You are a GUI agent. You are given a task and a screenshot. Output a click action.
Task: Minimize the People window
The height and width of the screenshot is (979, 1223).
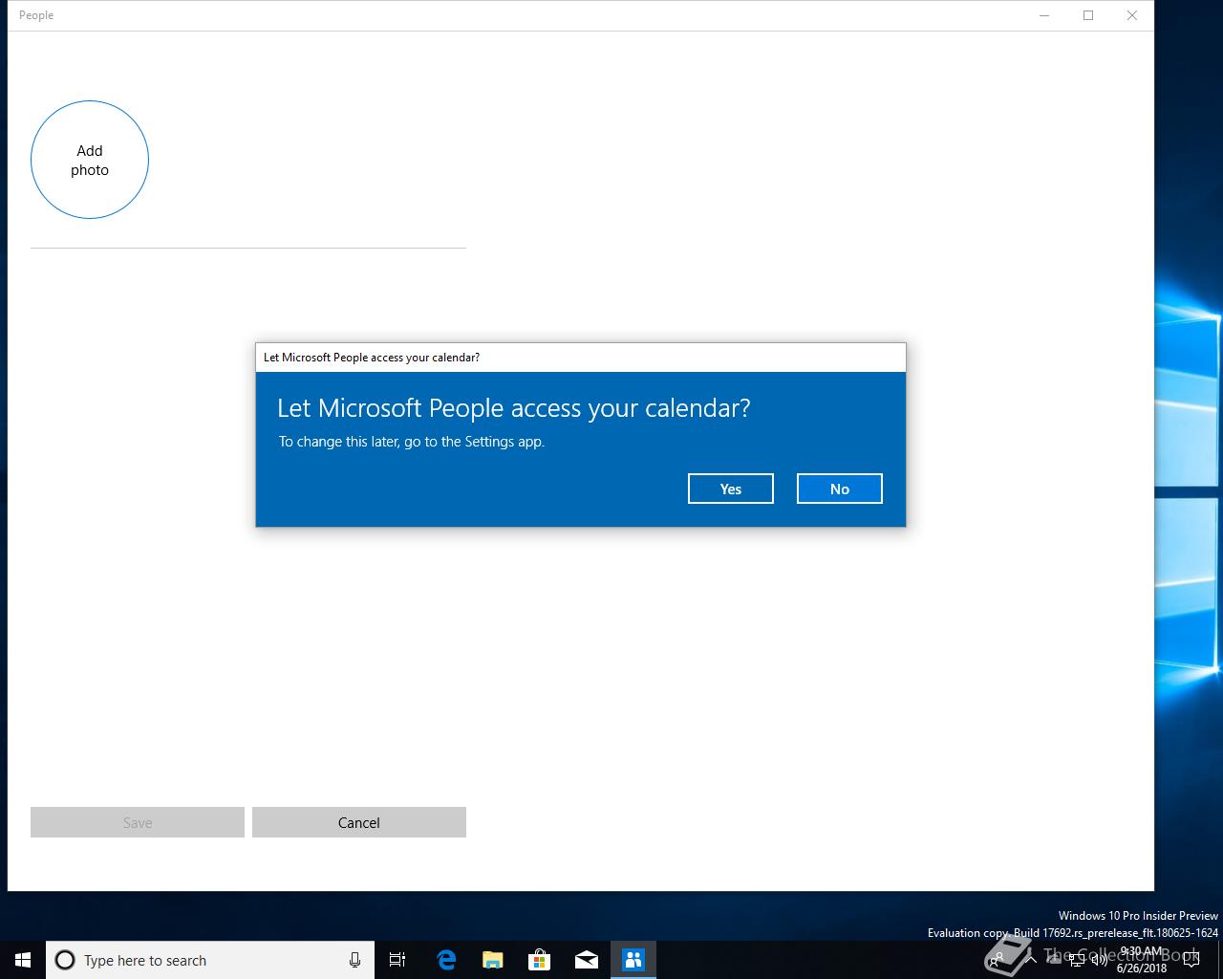(x=1044, y=15)
